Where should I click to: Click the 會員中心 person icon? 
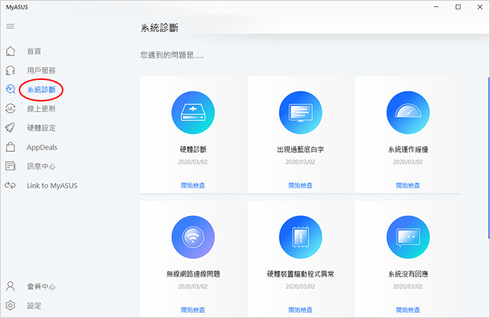pos(10,286)
